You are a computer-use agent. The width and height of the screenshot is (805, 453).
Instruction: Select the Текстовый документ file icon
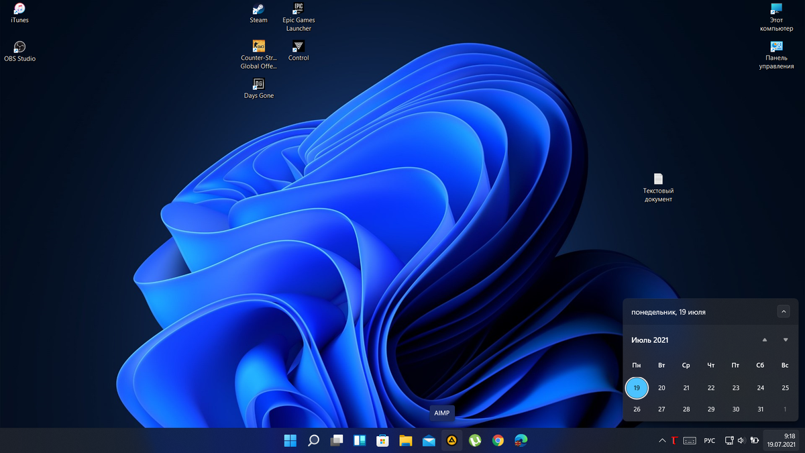658,188
